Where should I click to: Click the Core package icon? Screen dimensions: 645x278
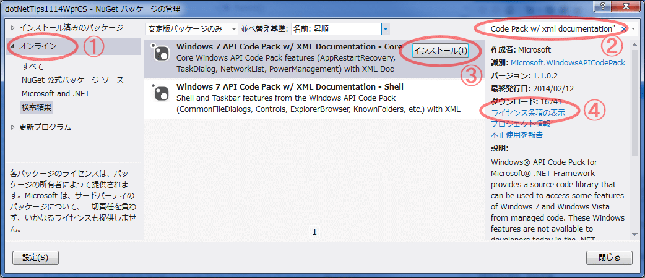coord(160,53)
